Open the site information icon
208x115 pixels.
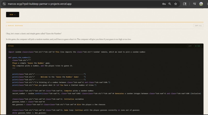4,4
